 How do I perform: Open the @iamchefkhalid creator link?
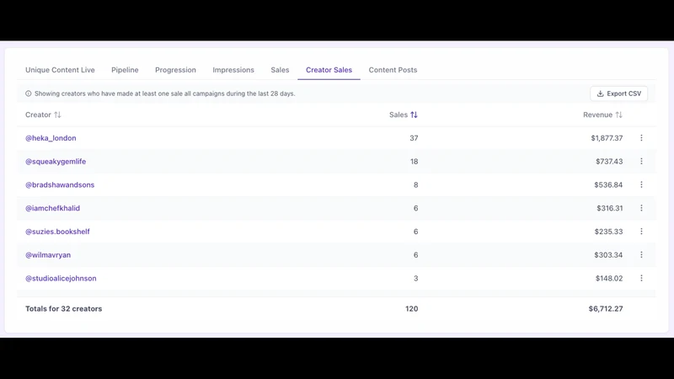coord(52,208)
